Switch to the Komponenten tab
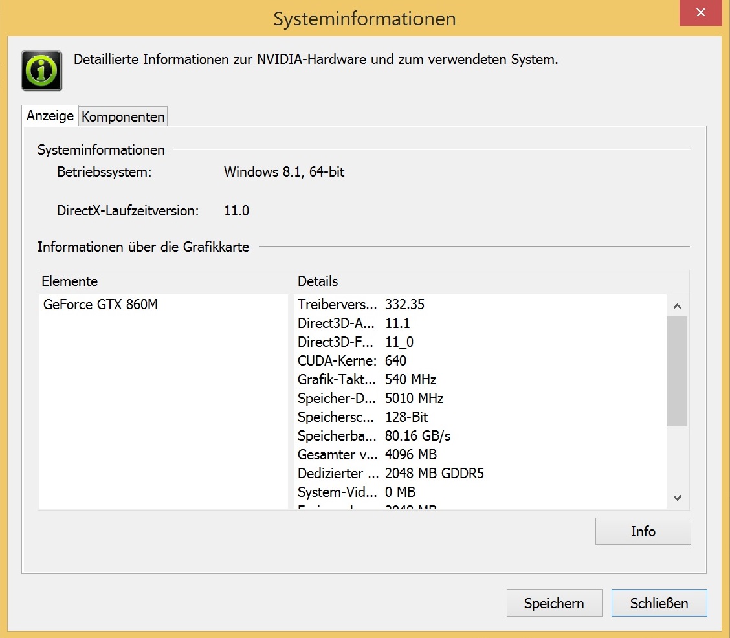This screenshot has height=638, width=730. [123, 117]
